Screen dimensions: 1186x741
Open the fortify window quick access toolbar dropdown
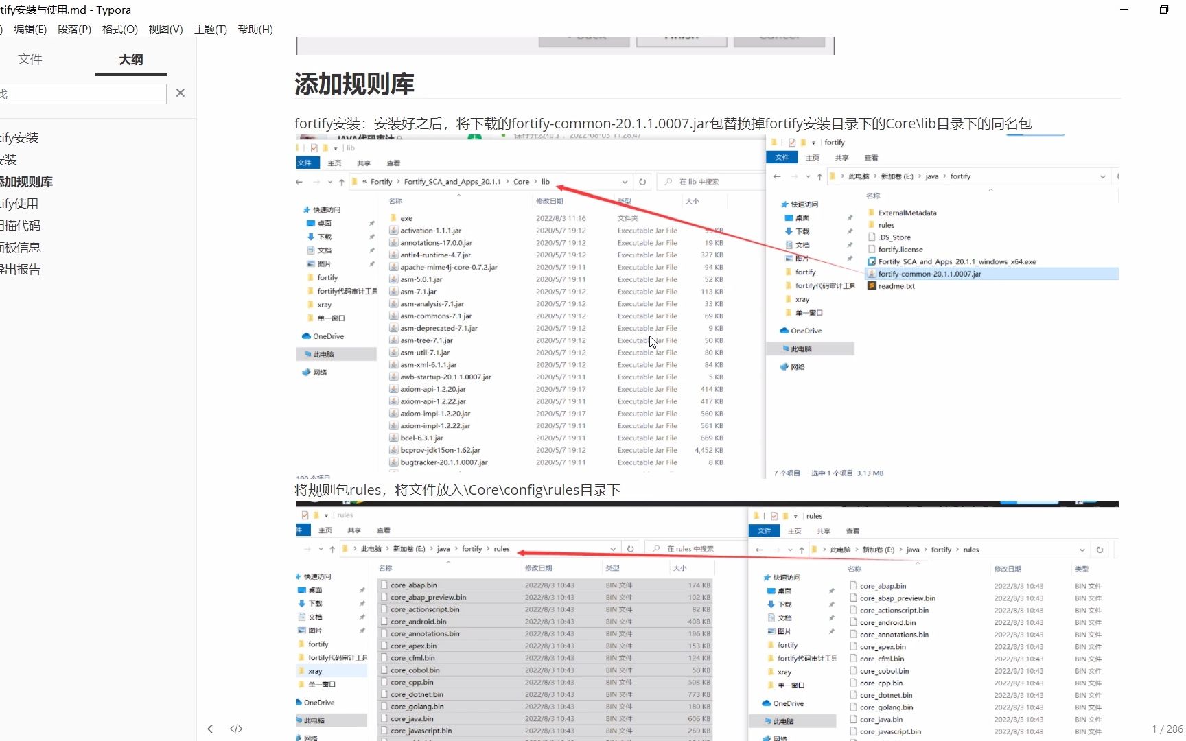813,143
